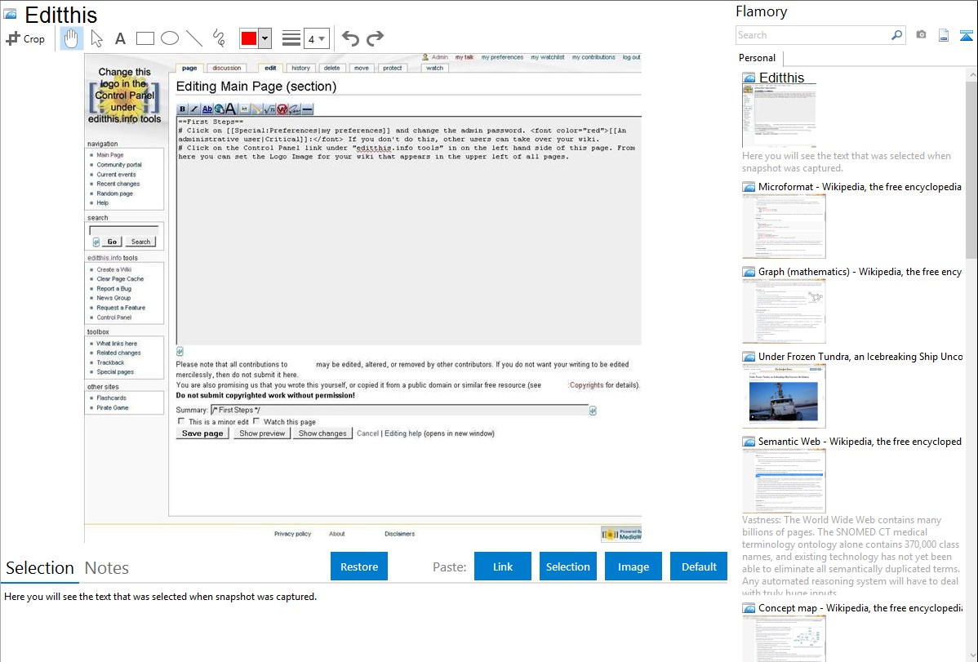978x662 pixels.
Task: Open the wiki discussion tab
Action: point(226,68)
